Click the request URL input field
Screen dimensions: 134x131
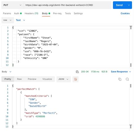click(x=67, y=5)
